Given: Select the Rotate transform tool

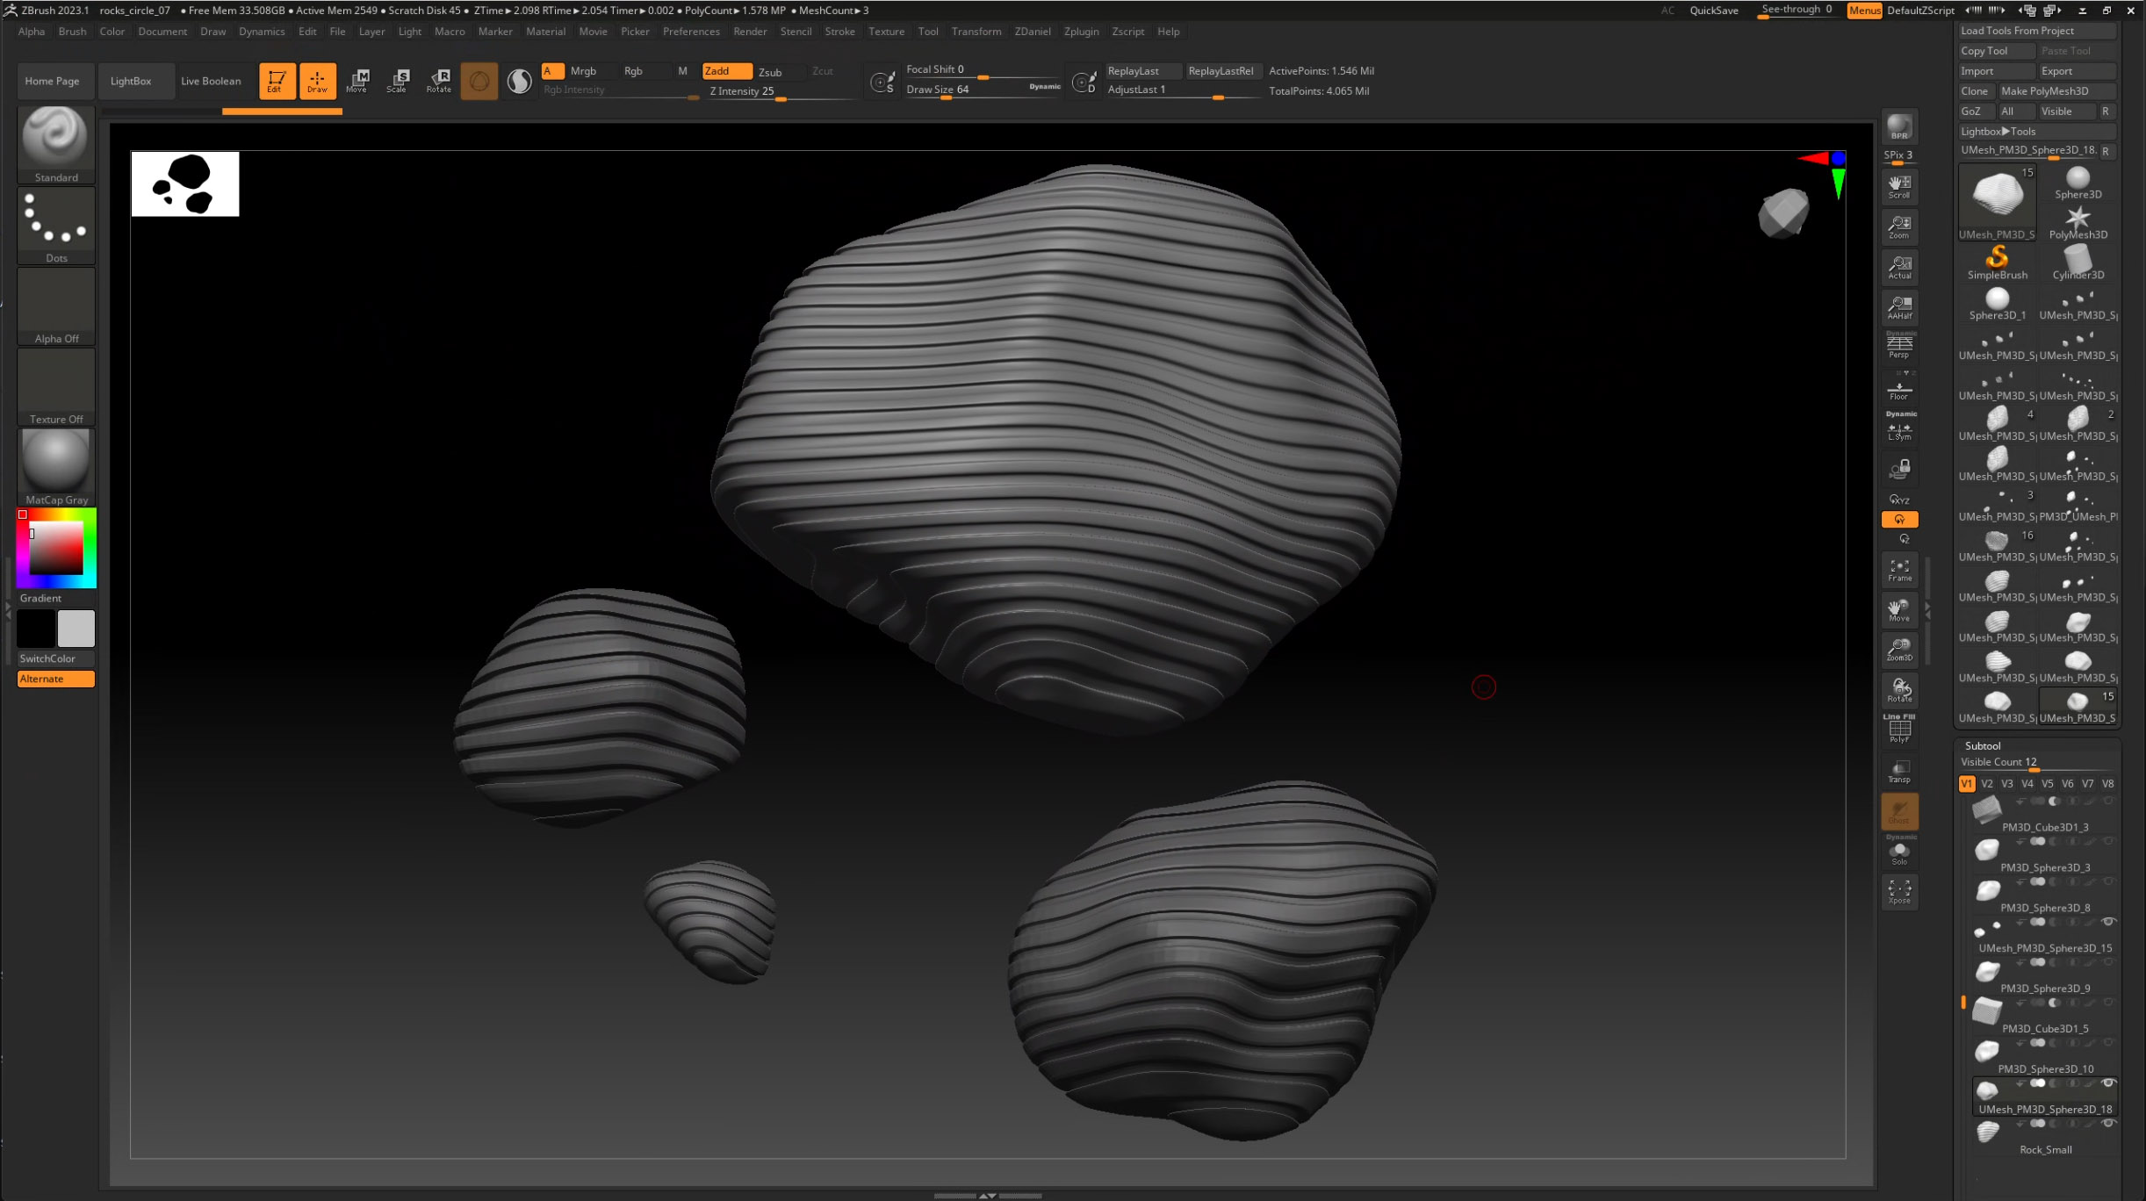Looking at the screenshot, I should click(438, 80).
